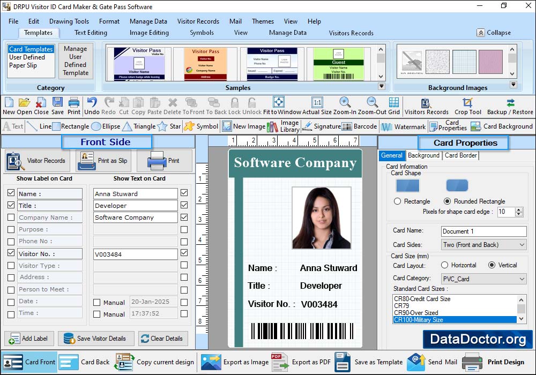Select the Star shape tool

169,126
